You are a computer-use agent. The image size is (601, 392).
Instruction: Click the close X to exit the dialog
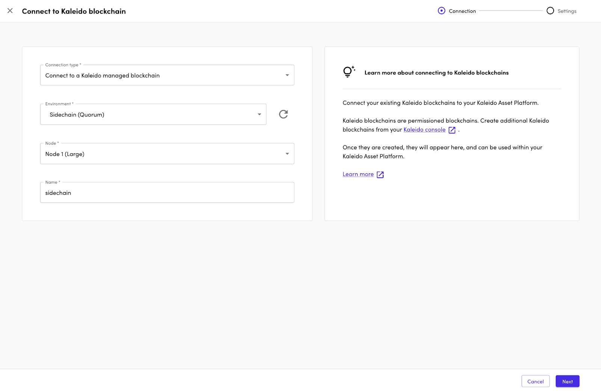pos(10,11)
